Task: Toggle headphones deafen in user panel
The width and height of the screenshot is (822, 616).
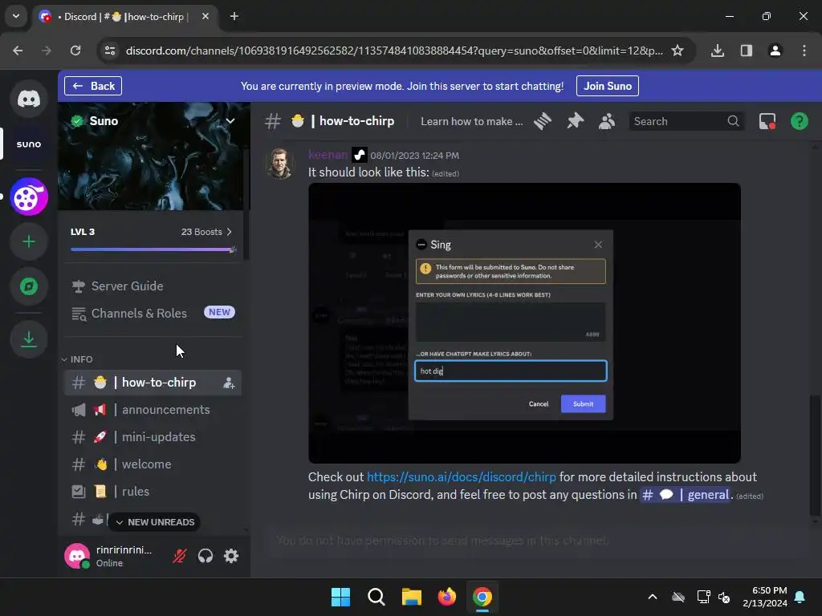Action: (x=205, y=556)
